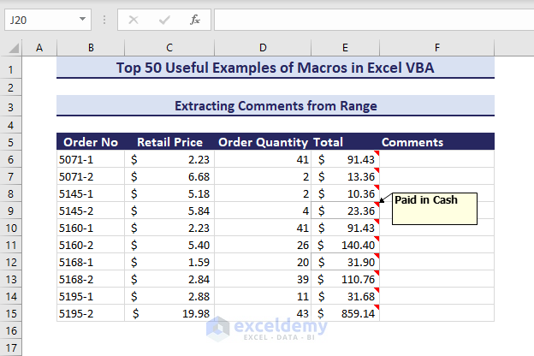
Task: Click inside the Name Box showing J20
Action: click(x=39, y=19)
